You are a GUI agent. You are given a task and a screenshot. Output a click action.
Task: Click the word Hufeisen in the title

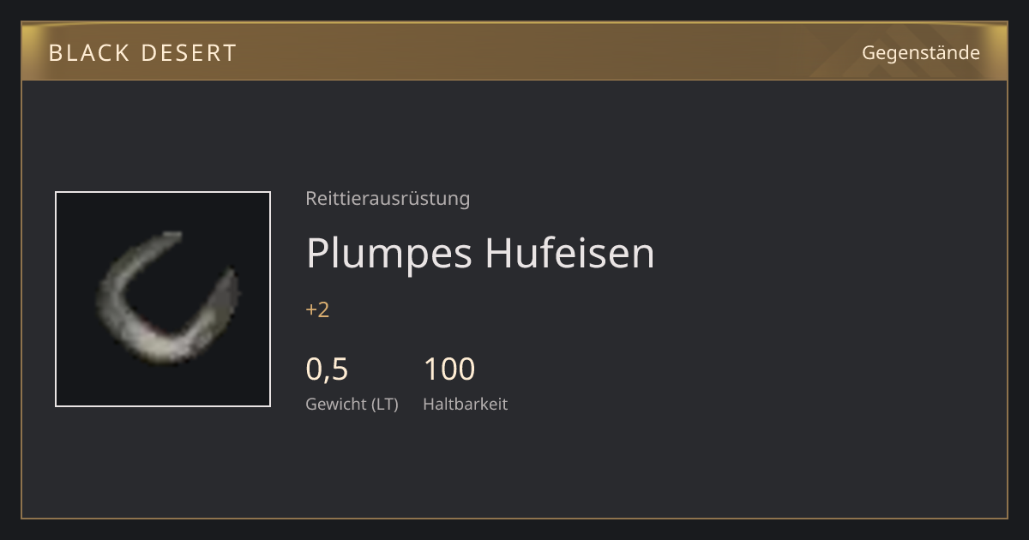point(570,252)
